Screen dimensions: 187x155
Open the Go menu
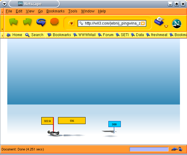(x=40, y=11)
